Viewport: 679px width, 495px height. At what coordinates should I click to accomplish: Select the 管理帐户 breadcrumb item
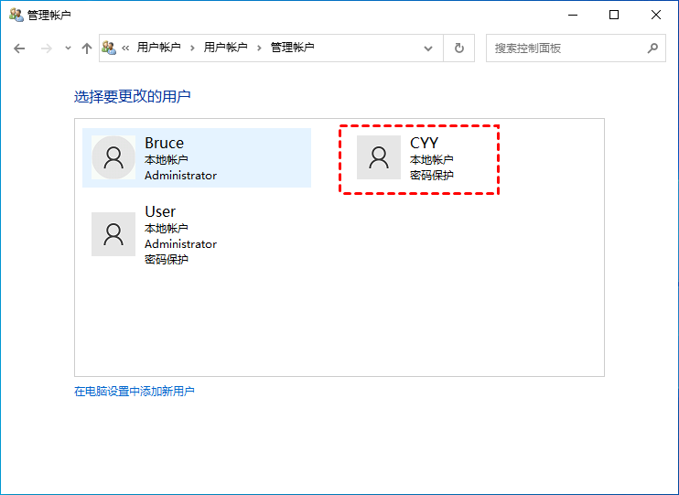click(292, 48)
